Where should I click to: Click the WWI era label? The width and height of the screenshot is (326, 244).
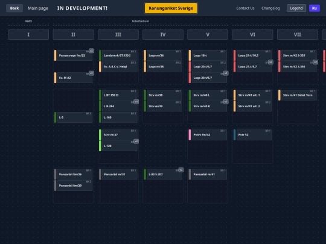pos(28,21)
